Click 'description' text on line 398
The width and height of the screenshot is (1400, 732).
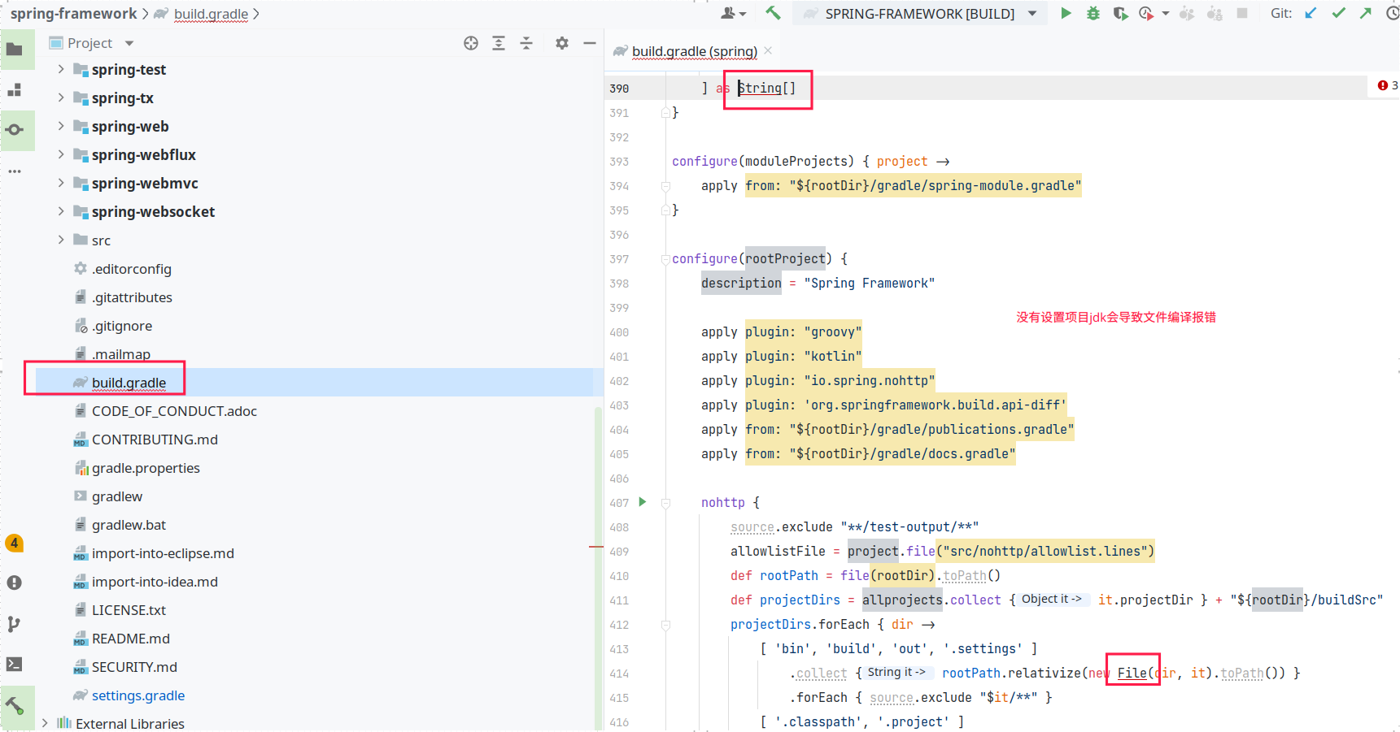pyautogui.click(x=741, y=283)
